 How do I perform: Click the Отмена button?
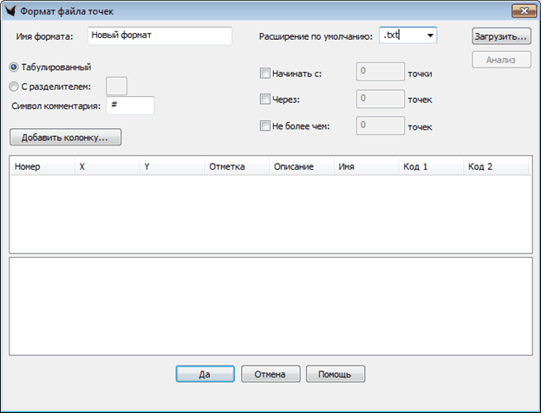[270, 374]
